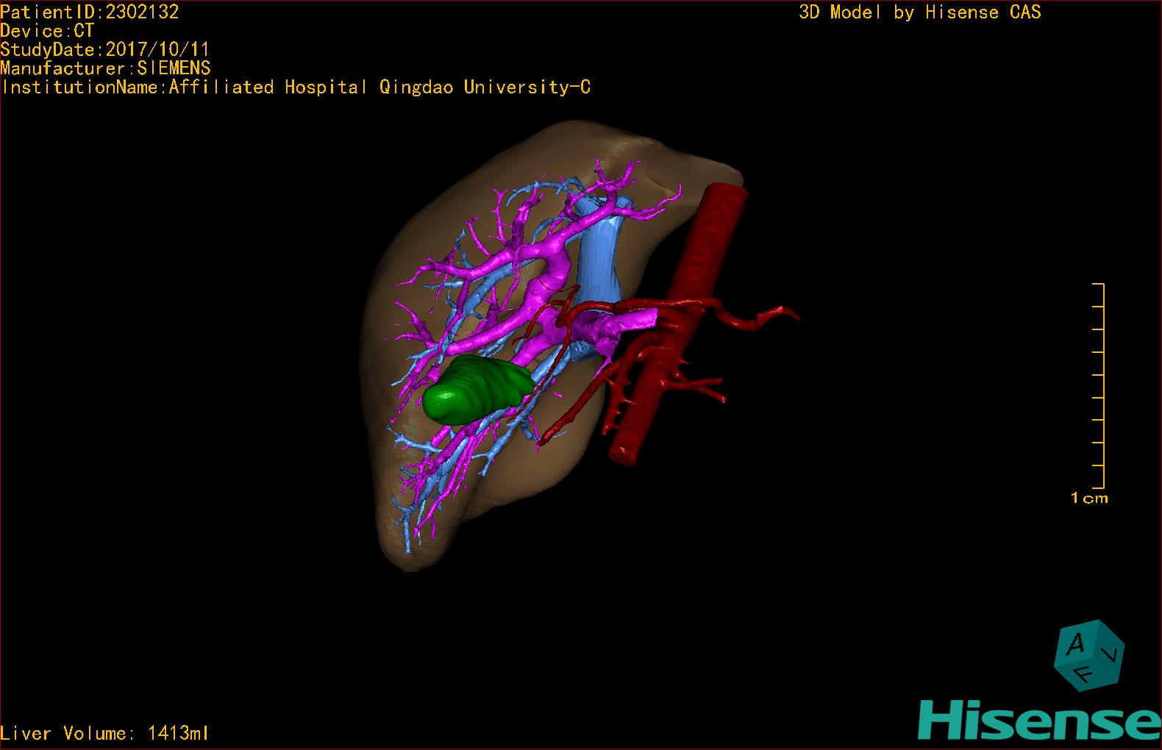The image size is (1162, 750).
Task: Click the Manufacturer:SIEMENS label
Action: [x=105, y=68]
